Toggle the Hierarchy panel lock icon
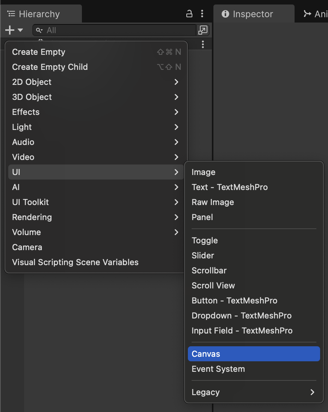 tap(189, 14)
